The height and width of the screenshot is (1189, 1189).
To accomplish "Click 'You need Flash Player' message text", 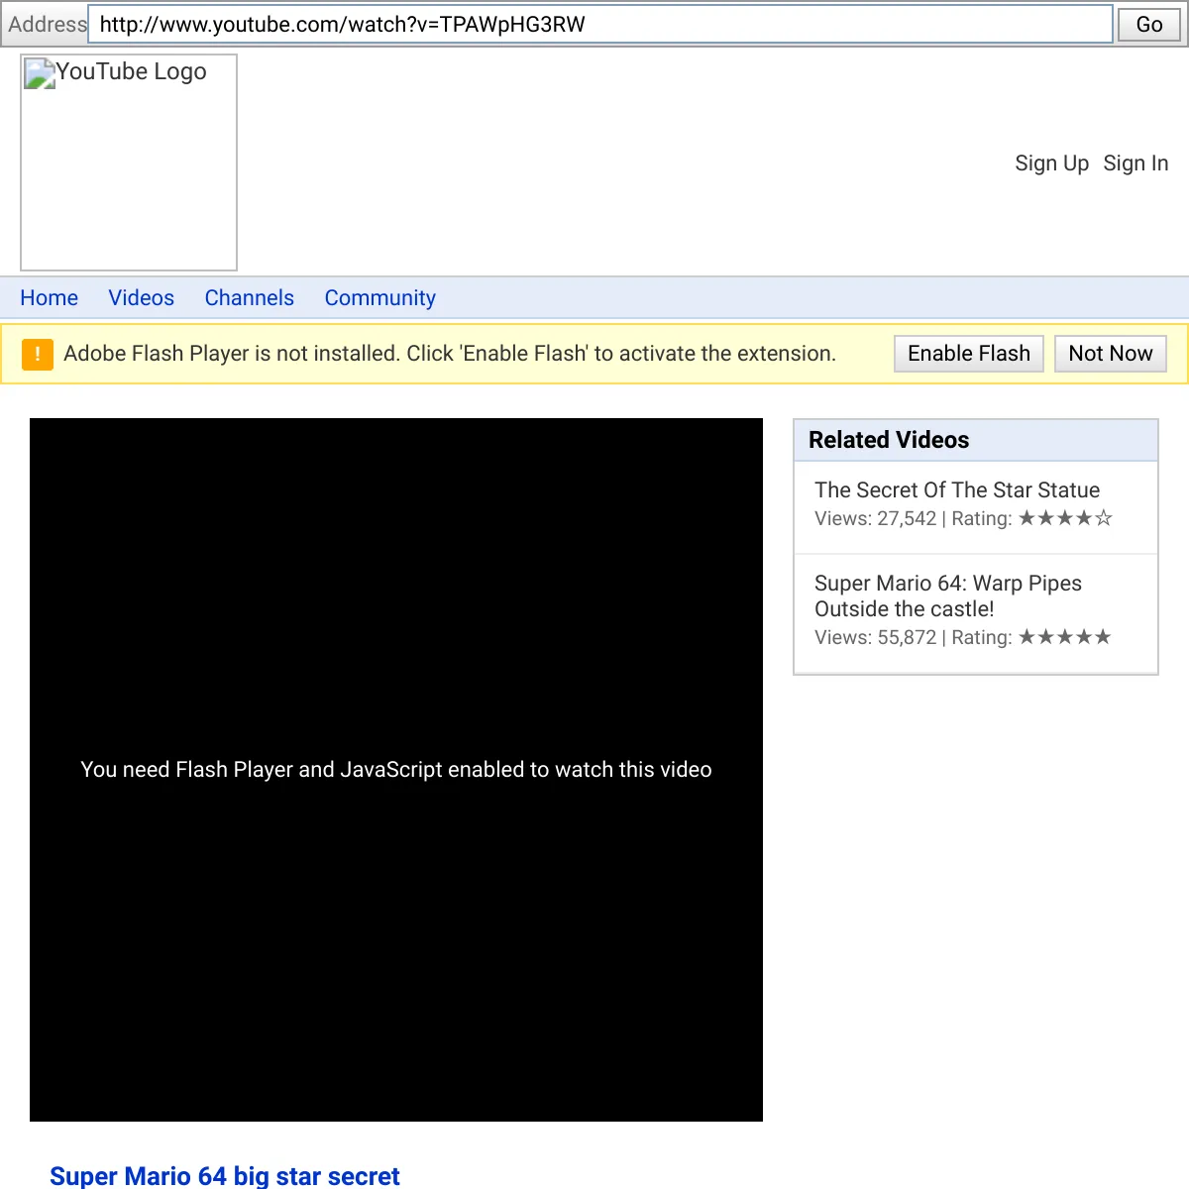I will 396,770.
